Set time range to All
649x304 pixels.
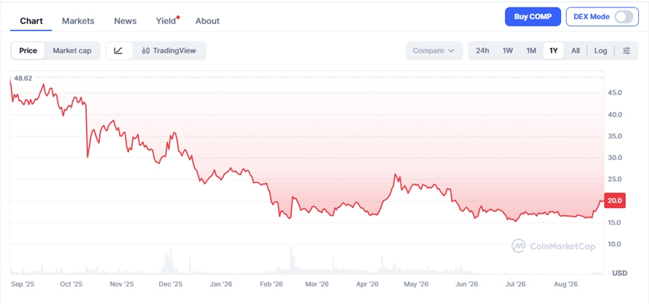tap(575, 51)
